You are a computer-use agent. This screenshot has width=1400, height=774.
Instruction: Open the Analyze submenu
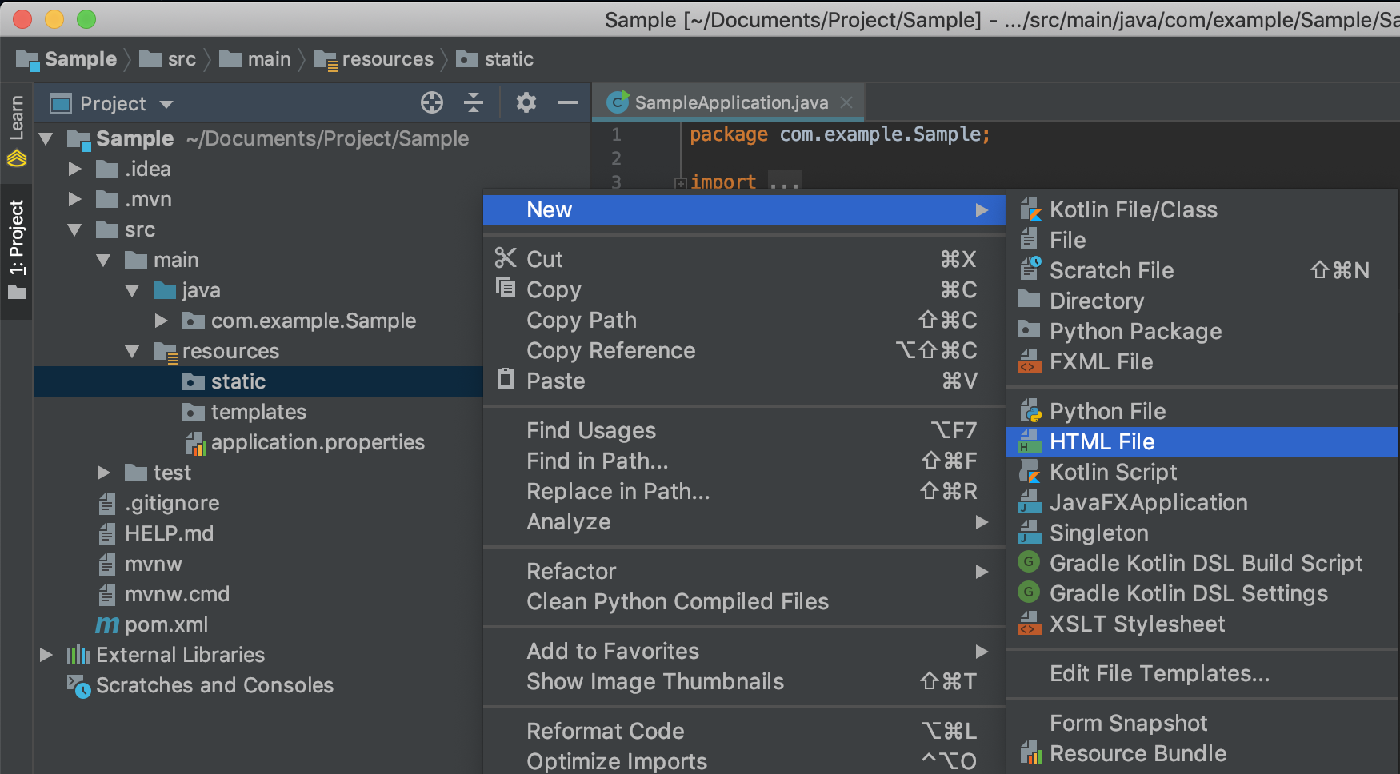pyautogui.click(x=744, y=521)
